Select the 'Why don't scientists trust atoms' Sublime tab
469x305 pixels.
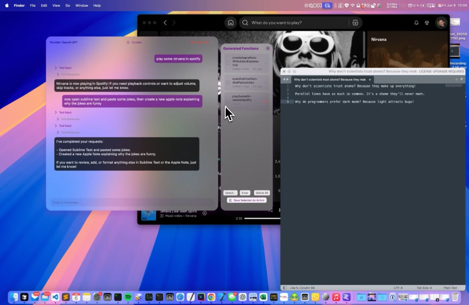[332, 79]
